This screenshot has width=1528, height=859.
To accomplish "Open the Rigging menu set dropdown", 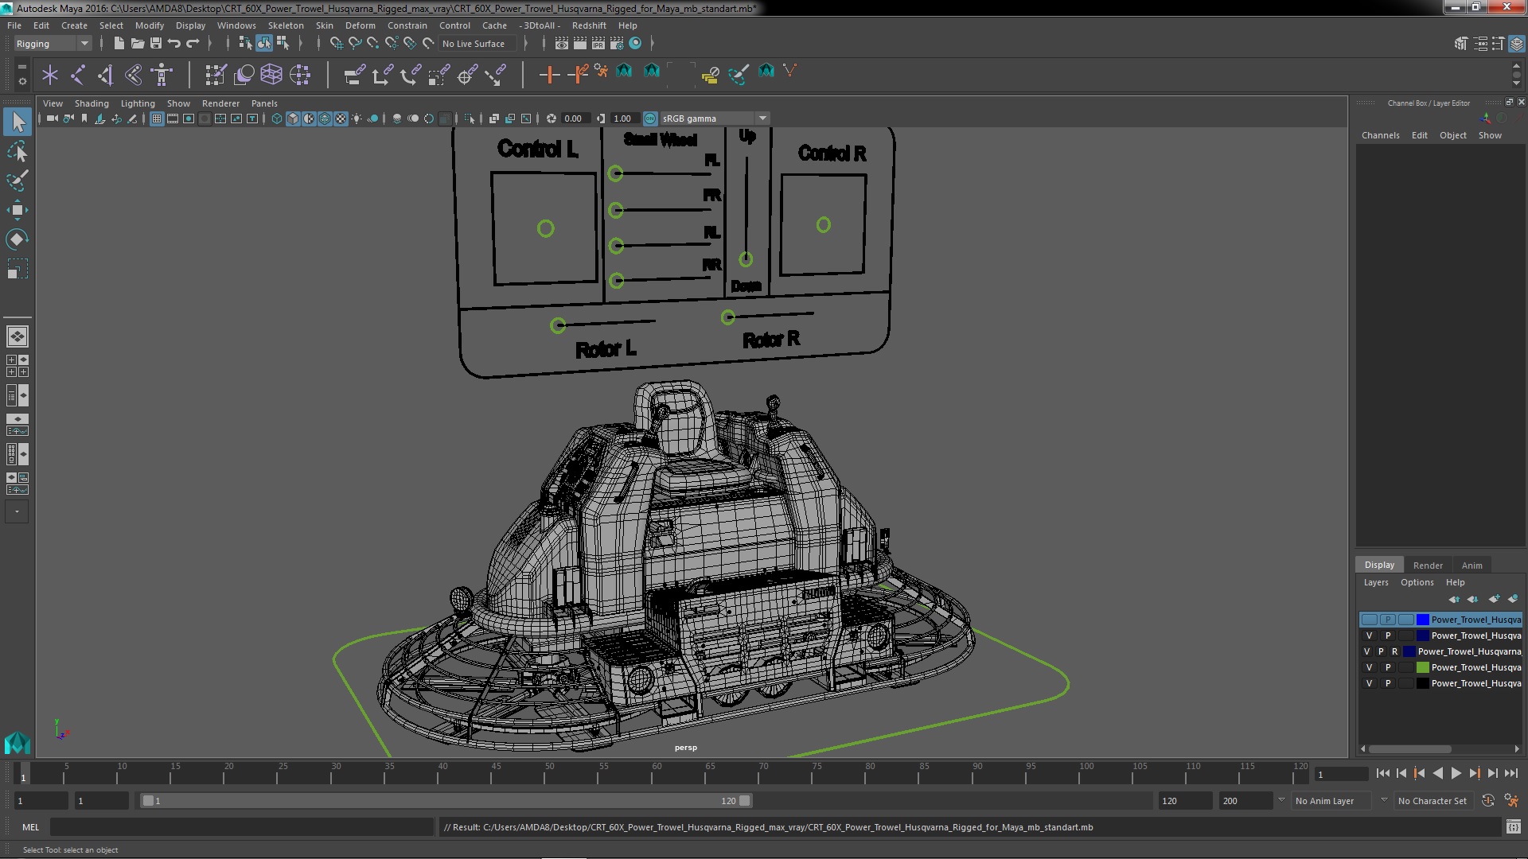I will pyautogui.click(x=52, y=44).
